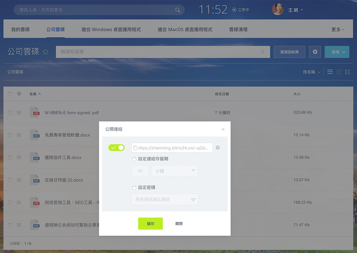Open 我的雲碟 tab
357x253 pixels.
click(x=21, y=29)
